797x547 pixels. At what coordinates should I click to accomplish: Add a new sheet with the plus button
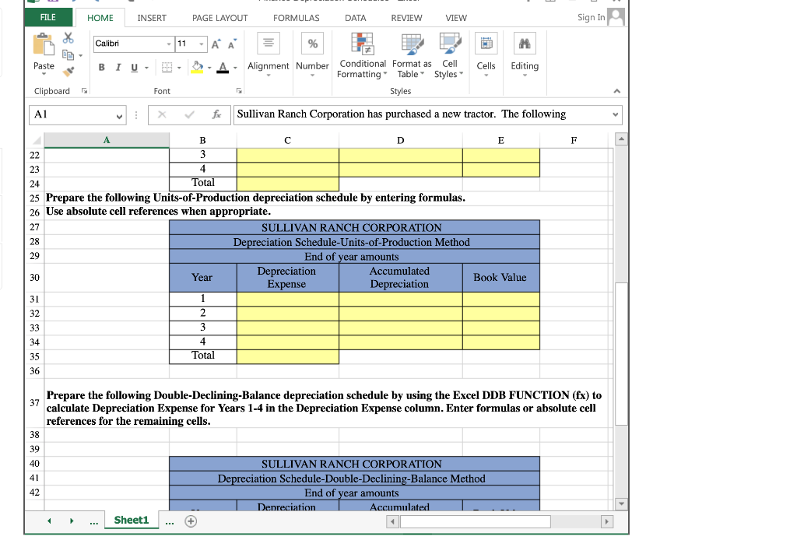190,520
